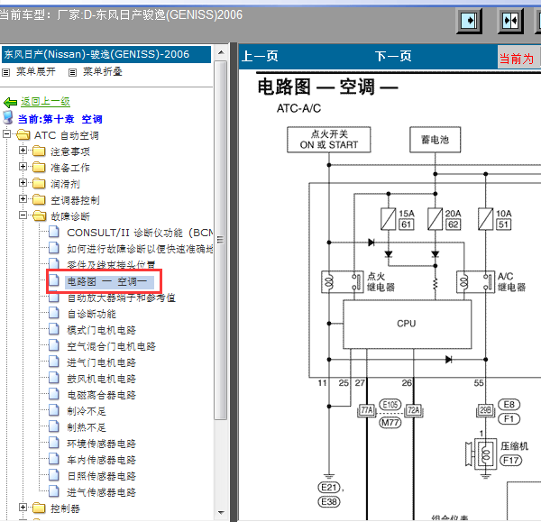Image resolution: width=541 pixels, height=522 pixels.
Task: Click scroll-up arrow of tree scrollbar
Action: [221, 53]
